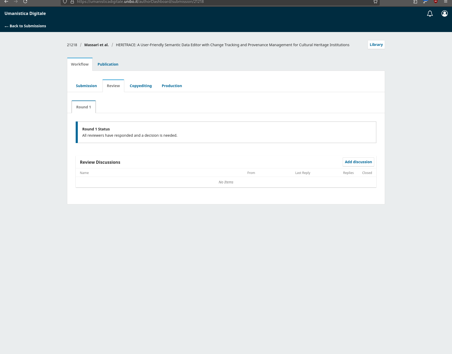Screen dimensions: 452x354
Task: Click the Closed column header
Action: coord(367,173)
